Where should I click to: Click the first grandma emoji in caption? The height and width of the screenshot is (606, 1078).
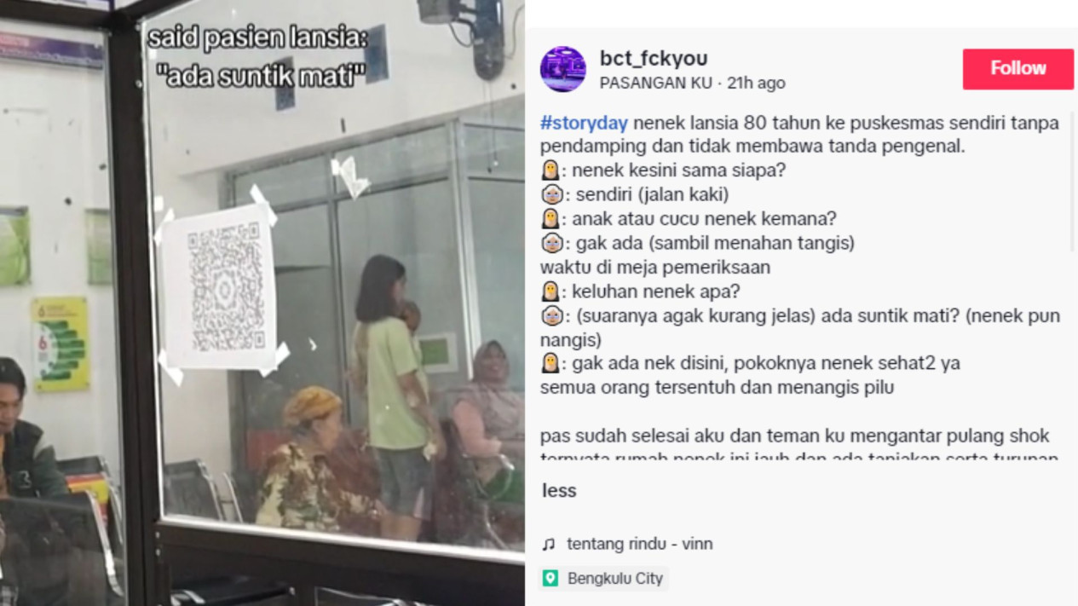point(552,194)
